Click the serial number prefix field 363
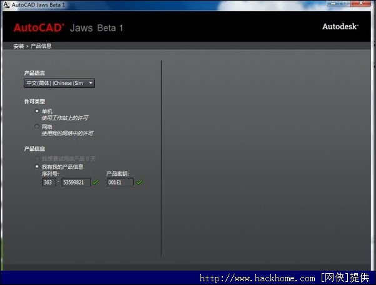This screenshot has width=376, height=285. [x=49, y=182]
